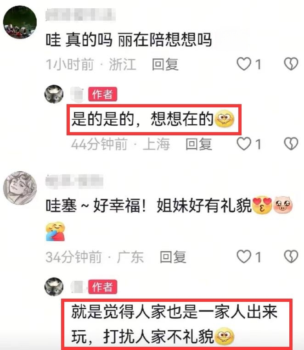The height and width of the screenshot is (350, 304).
Task: Like the author's Shanghai reply
Action: 244,144
